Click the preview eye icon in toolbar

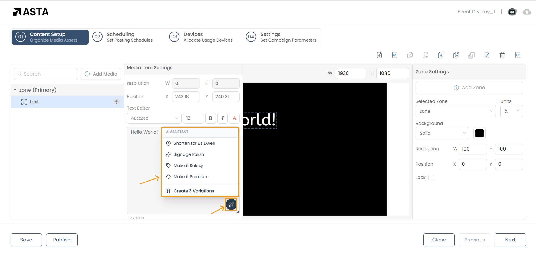[395, 55]
